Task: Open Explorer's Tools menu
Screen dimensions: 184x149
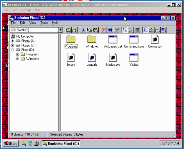Action: point(44,23)
